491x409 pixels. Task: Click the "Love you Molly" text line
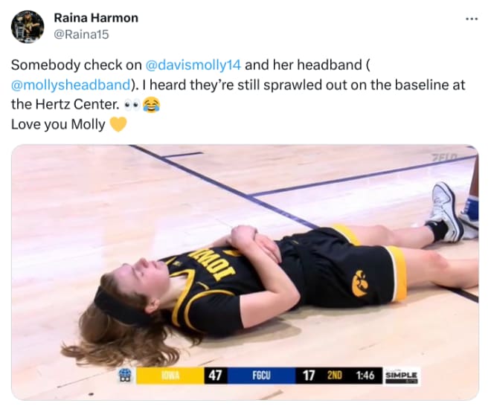click(58, 124)
